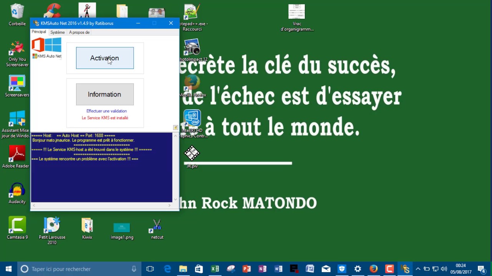Click the Office and Windows KMS Auto Net logo

click(47, 48)
